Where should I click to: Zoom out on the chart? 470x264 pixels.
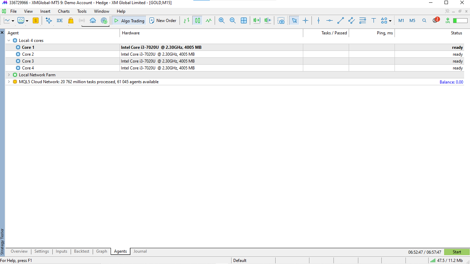click(x=233, y=21)
